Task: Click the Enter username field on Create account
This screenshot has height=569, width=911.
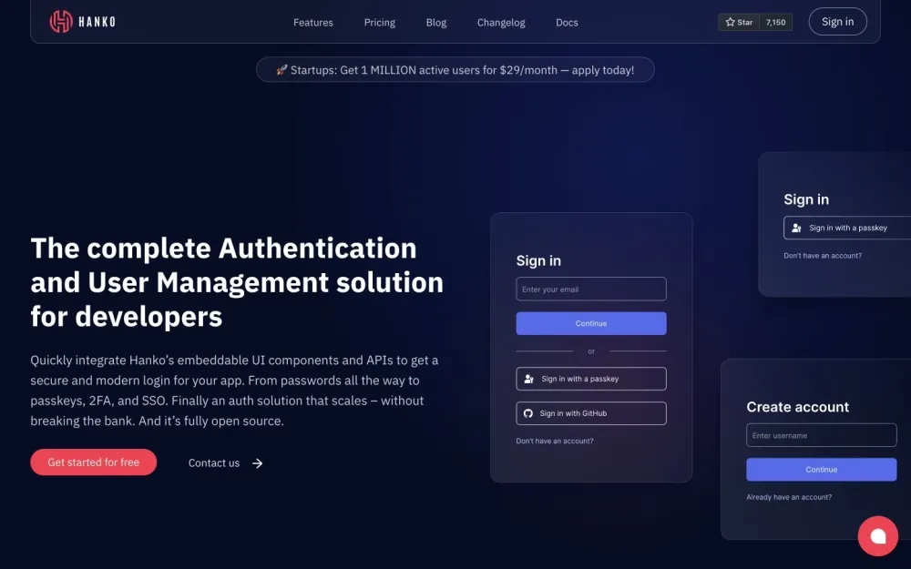Action: (x=820, y=434)
